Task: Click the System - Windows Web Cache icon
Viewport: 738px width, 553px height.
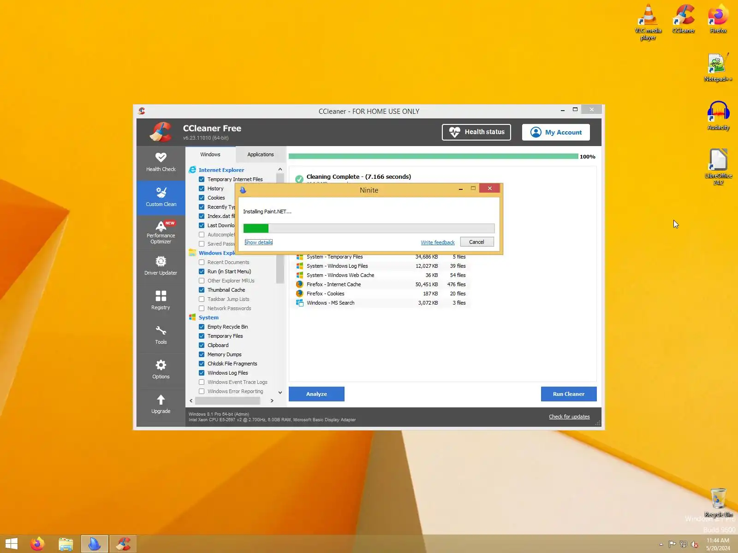Action: click(299, 275)
